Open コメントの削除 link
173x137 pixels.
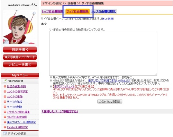[15, 97]
